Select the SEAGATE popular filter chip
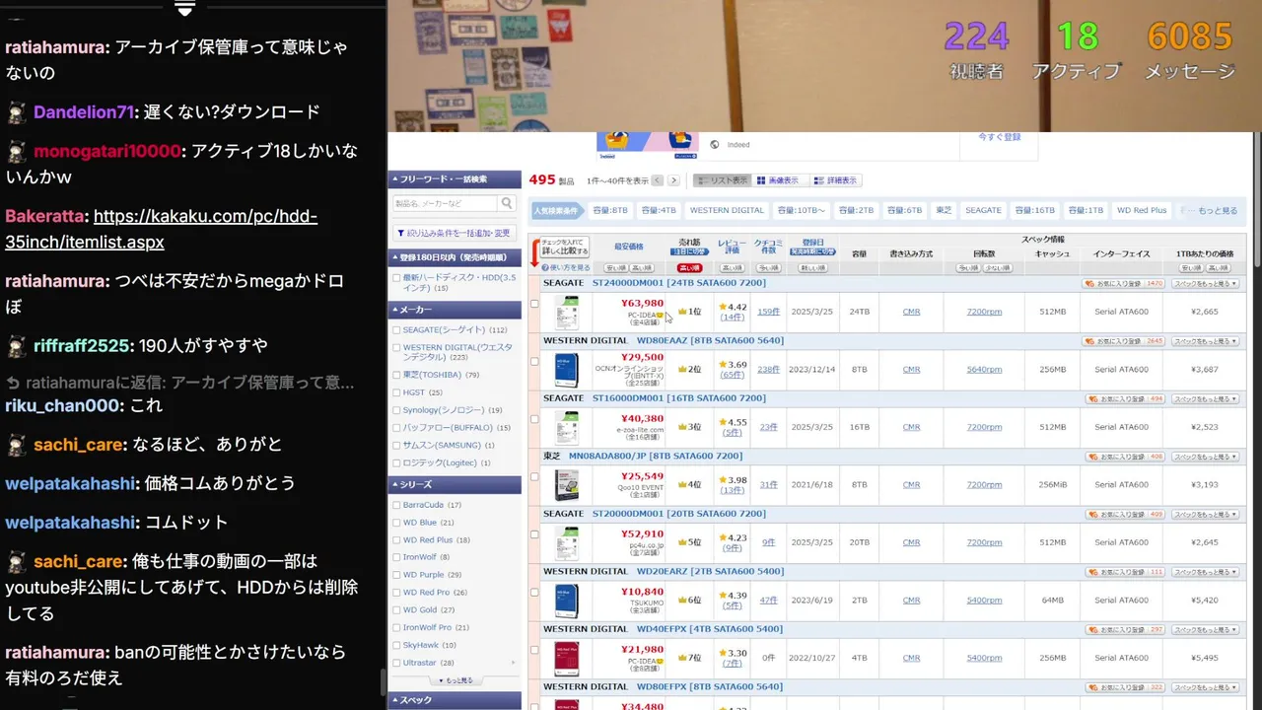Image resolution: width=1262 pixels, height=710 pixels. [x=983, y=210]
